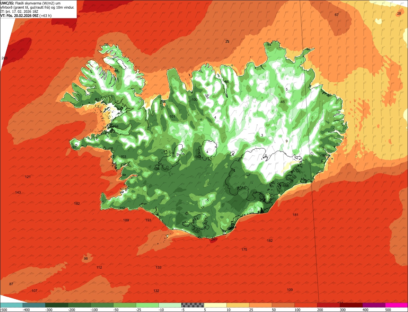Click the map value '103' on the west coast

123,157
